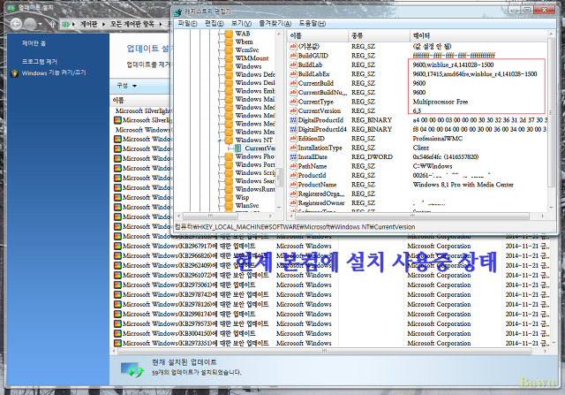Click the registry tree horizontal scrollbar
This screenshot has height=395, width=565.
(x=210, y=216)
